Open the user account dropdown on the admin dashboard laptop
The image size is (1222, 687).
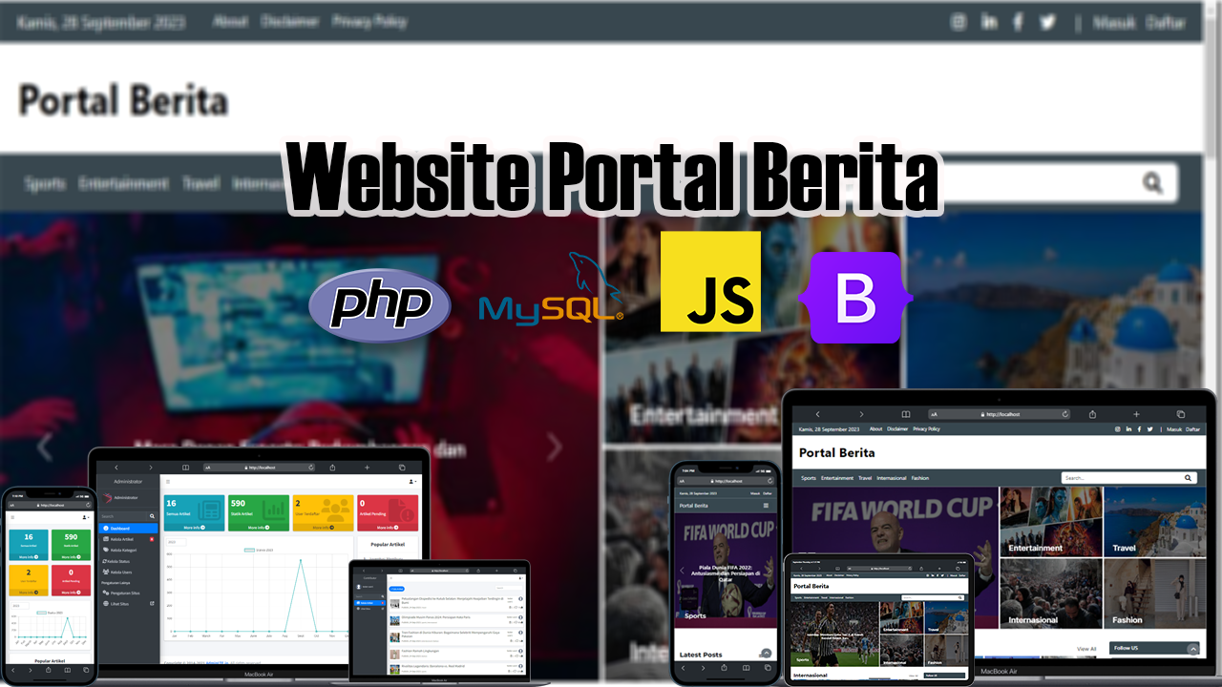click(x=412, y=482)
